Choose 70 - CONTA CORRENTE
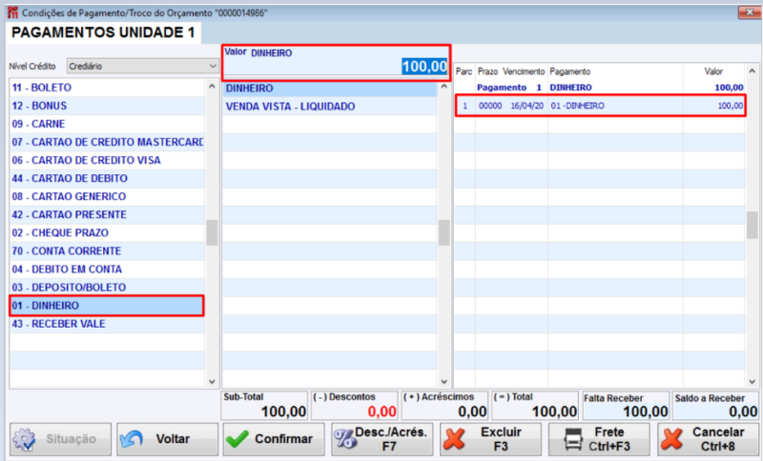 [x=107, y=251]
